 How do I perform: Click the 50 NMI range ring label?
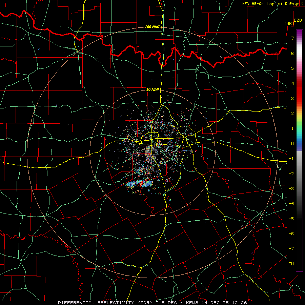(x=152, y=89)
